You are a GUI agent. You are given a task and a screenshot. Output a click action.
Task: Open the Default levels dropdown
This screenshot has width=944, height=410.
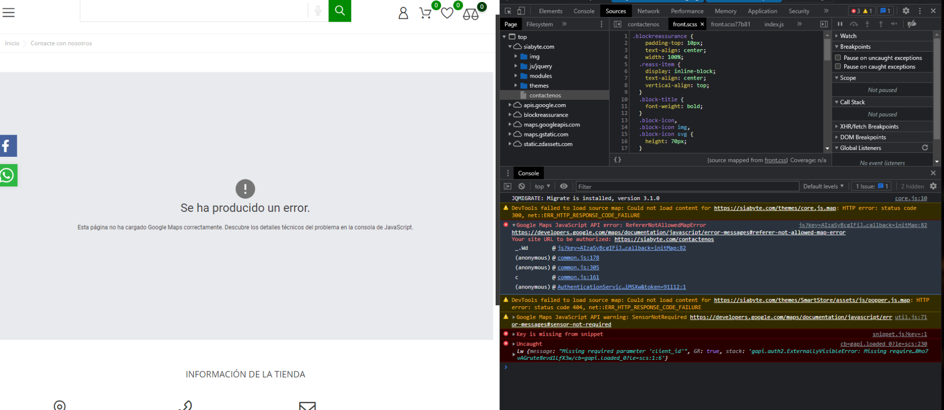pyautogui.click(x=823, y=186)
